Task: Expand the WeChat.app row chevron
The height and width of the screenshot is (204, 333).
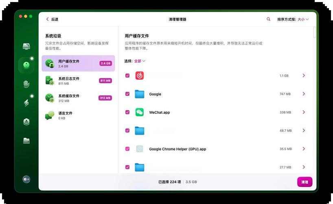Action: [x=304, y=112]
